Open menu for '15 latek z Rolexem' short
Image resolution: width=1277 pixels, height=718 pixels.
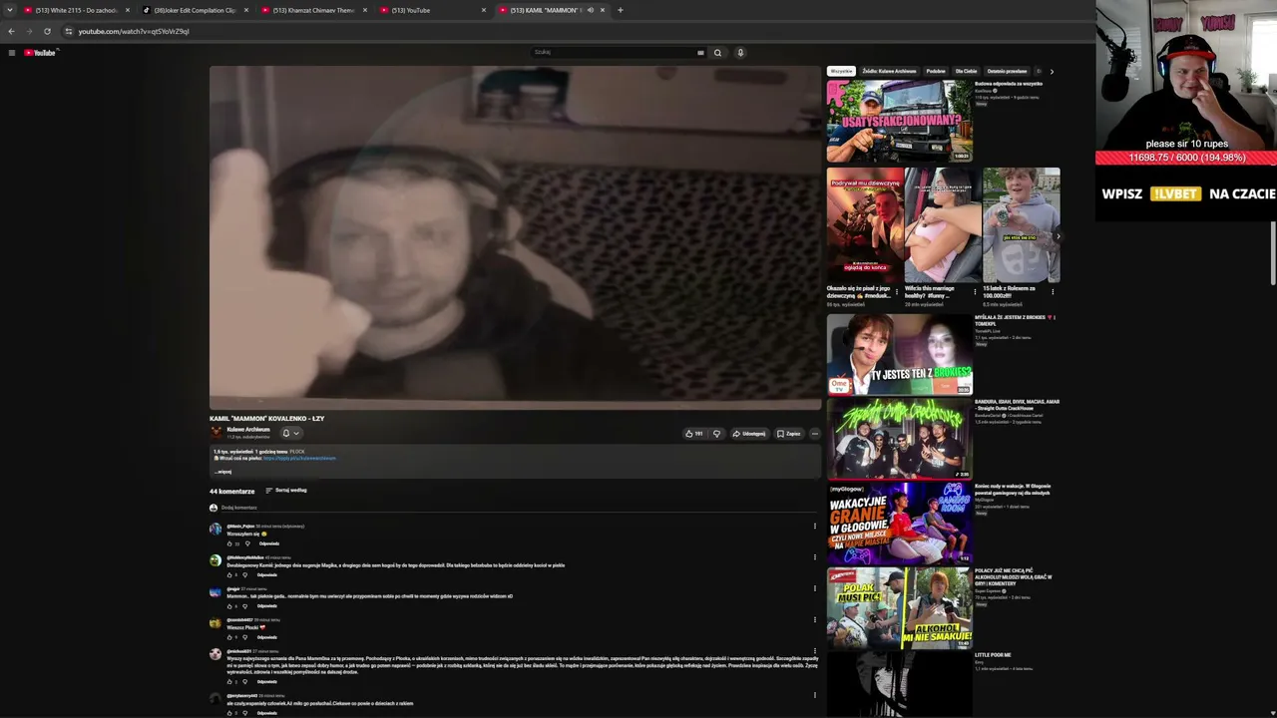coord(1053,292)
